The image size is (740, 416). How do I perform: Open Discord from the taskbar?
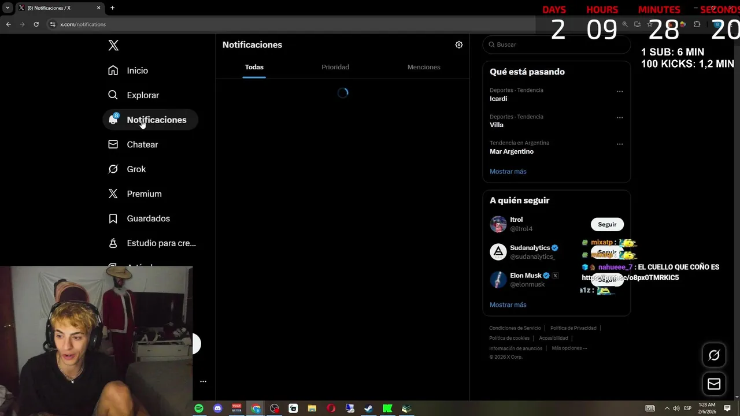217,408
